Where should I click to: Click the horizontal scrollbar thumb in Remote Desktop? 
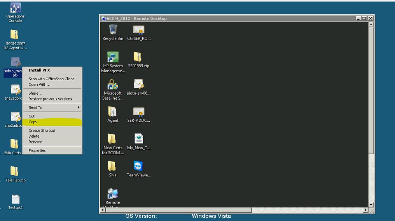[x=178, y=210]
